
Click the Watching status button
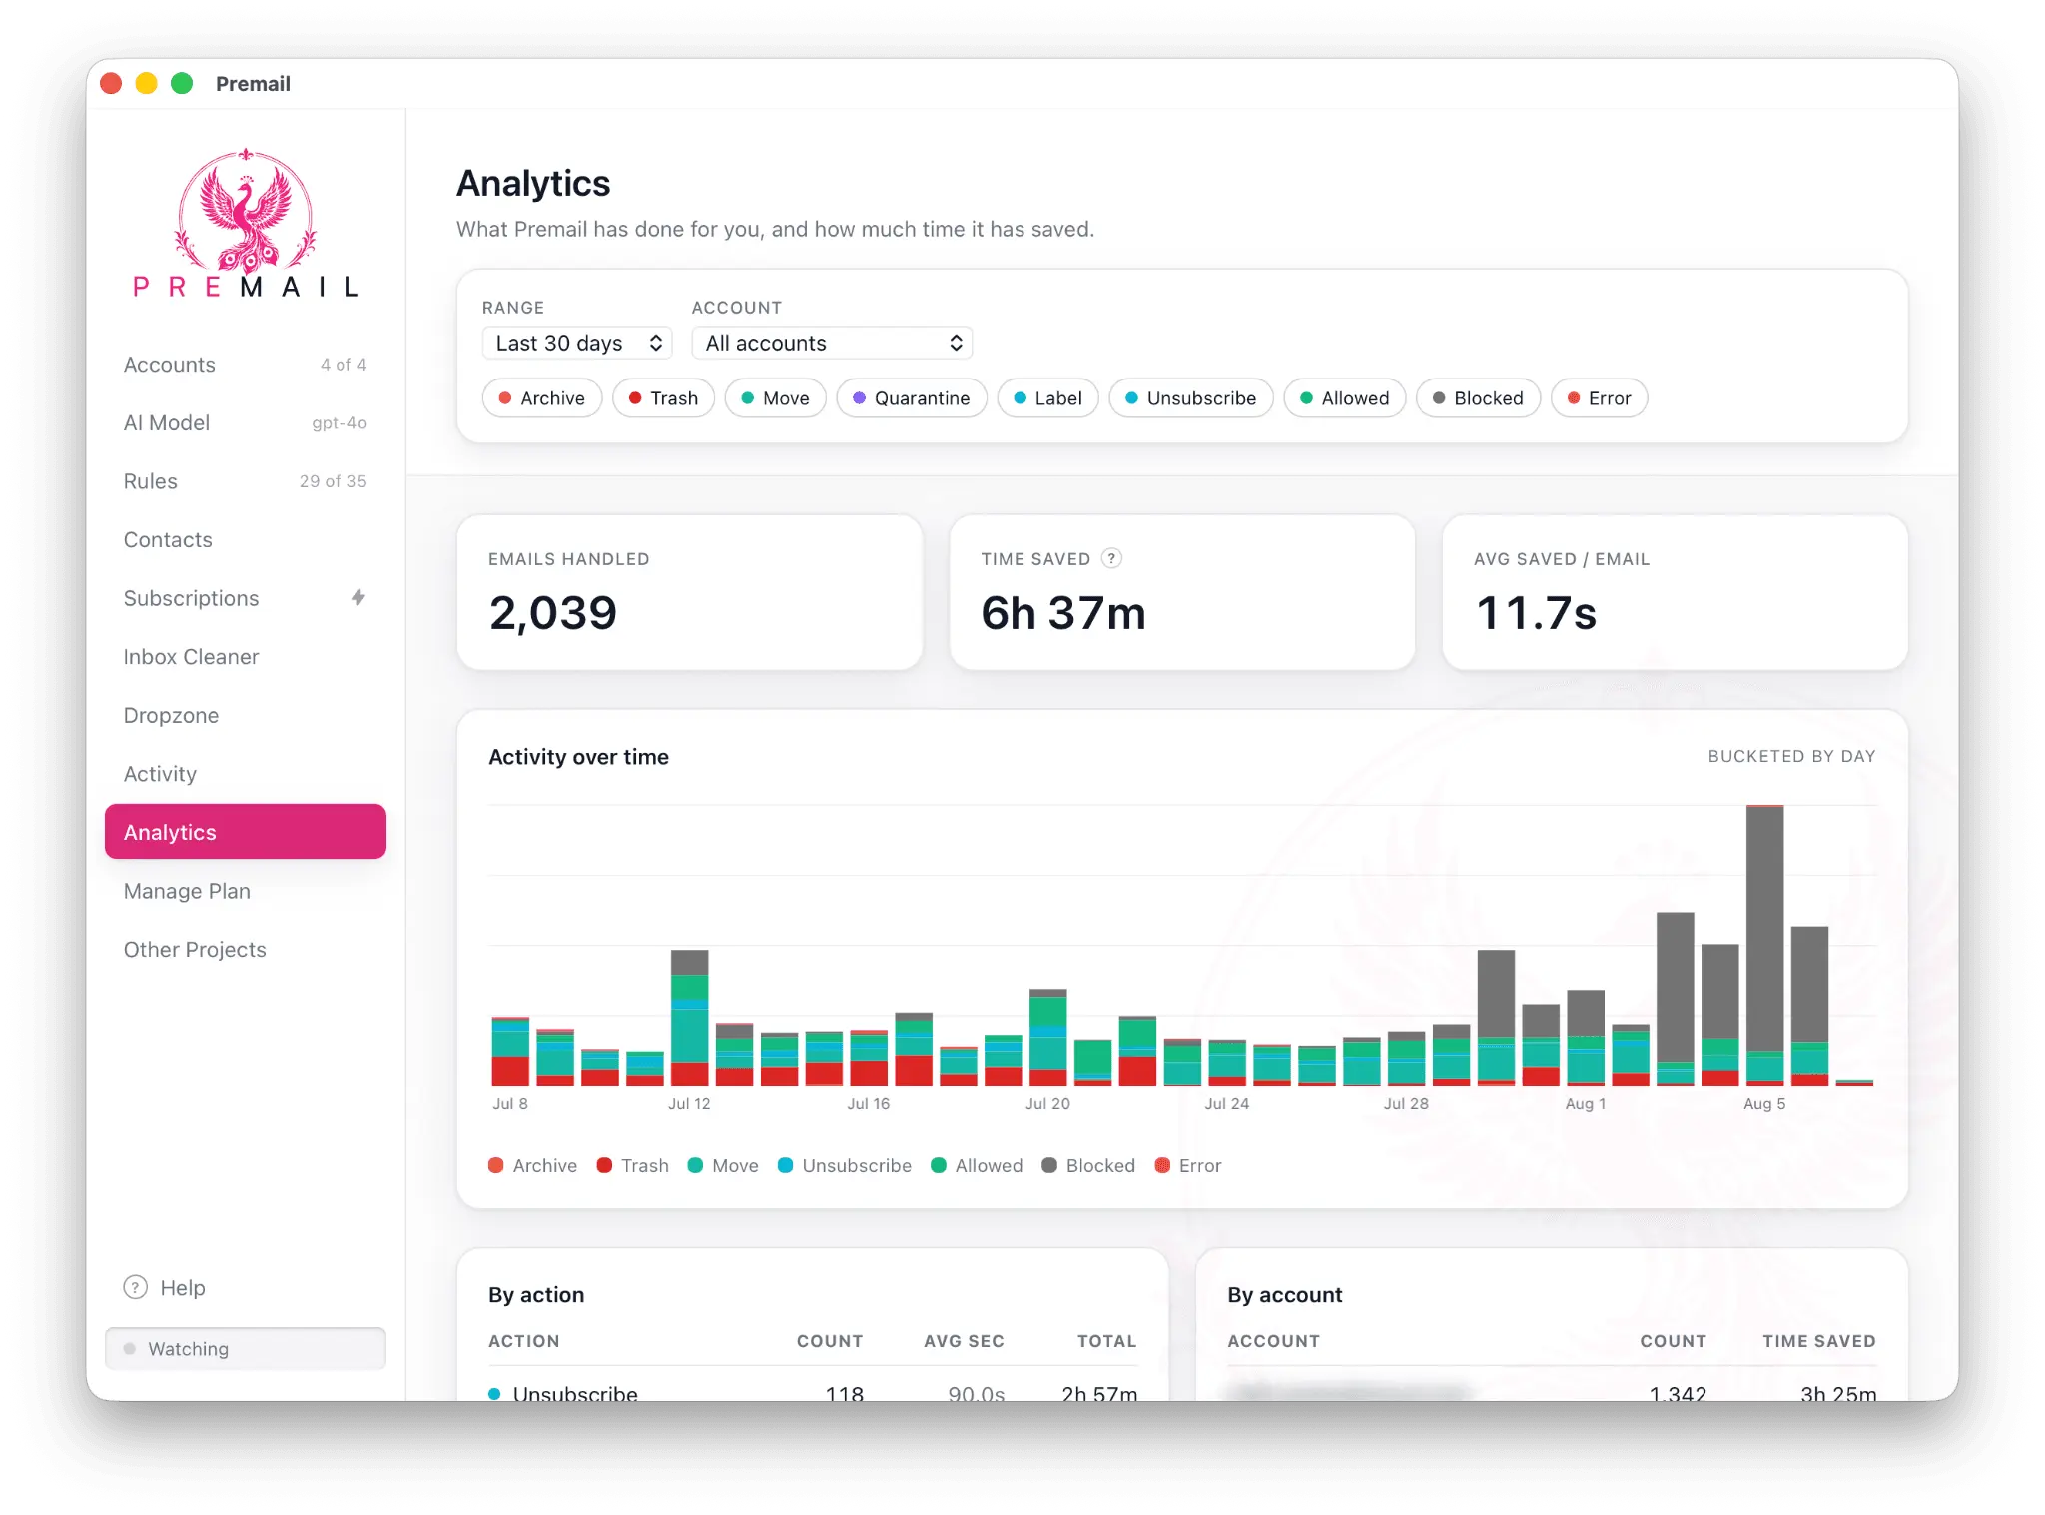pyautogui.click(x=245, y=1349)
